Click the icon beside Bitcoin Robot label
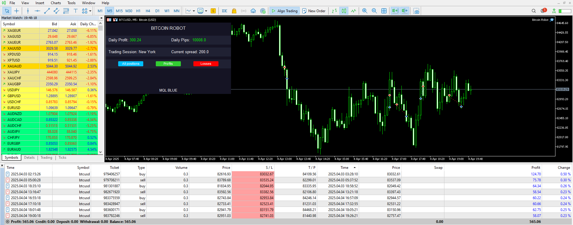 pos(552,20)
